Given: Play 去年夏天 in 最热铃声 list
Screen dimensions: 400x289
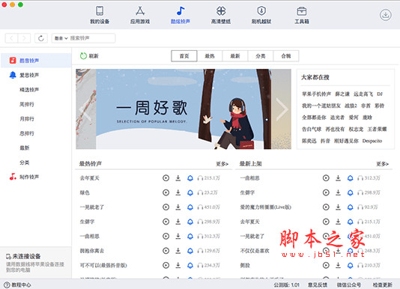Looking at the screenshot, I should pos(166,178).
